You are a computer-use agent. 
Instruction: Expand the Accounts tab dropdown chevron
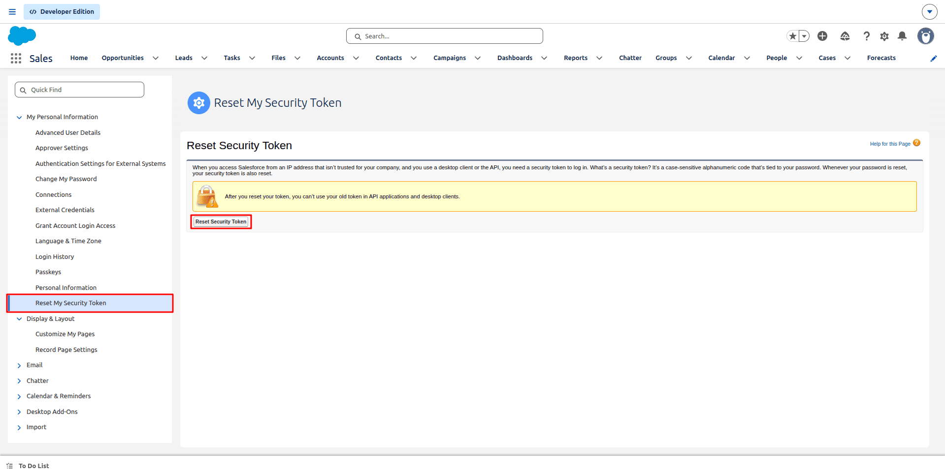356,58
